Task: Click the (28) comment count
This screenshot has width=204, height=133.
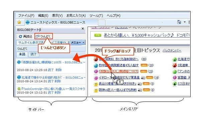Action: click(x=151, y=65)
